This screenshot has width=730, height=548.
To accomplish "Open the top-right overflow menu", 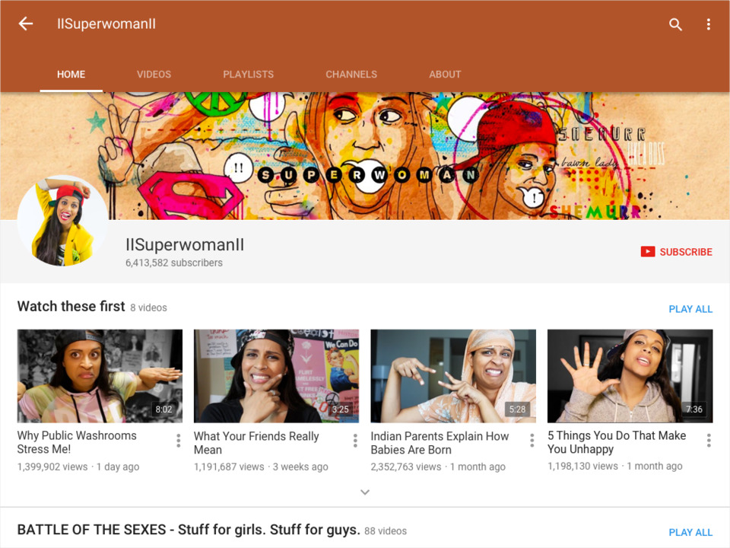I will tap(708, 24).
